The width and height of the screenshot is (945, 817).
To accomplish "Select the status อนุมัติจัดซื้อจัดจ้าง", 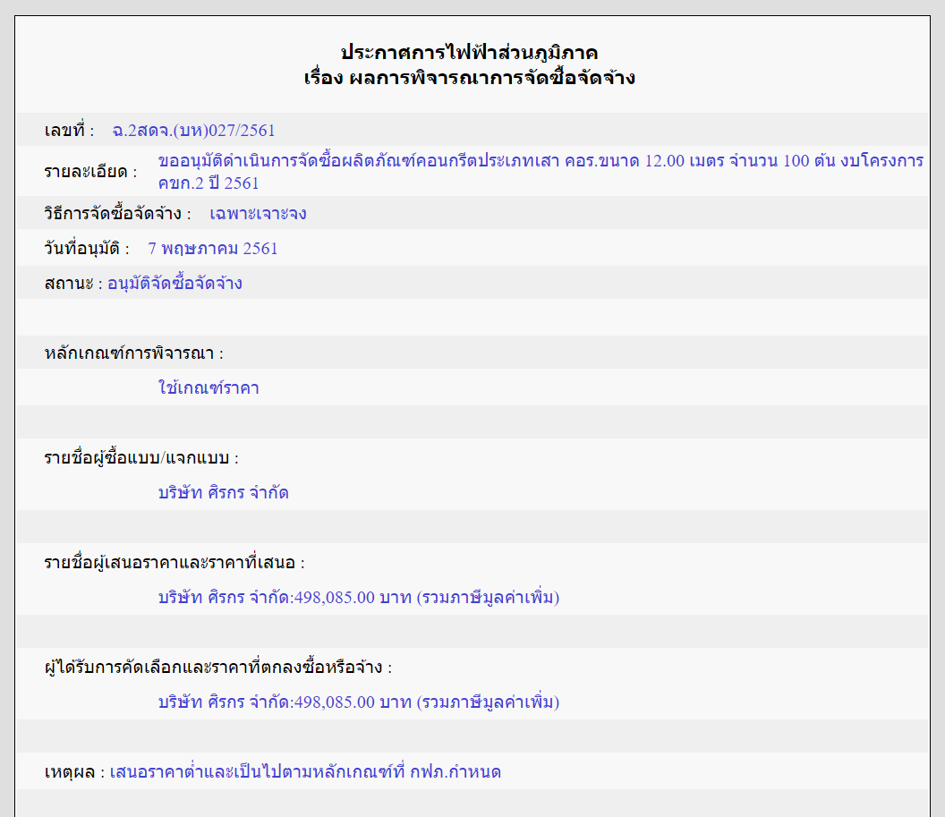I will click(x=175, y=283).
